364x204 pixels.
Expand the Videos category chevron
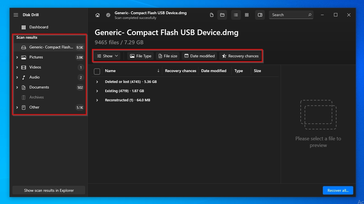[x=17, y=67]
